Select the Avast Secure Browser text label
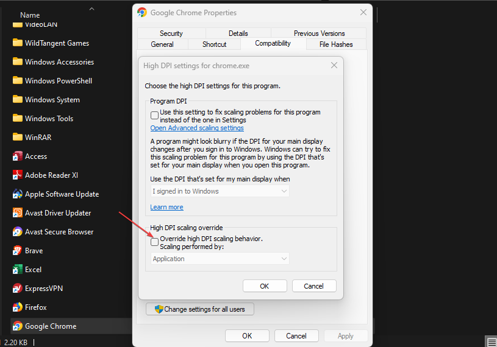The height and width of the screenshot is (347, 497). pyautogui.click(x=59, y=232)
